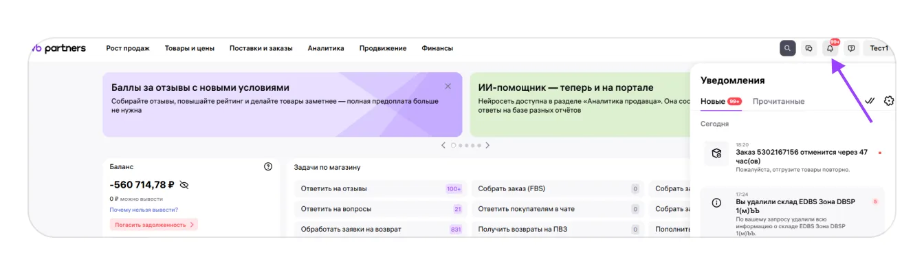Open the feedback speech-bubble icon

click(852, 48)
